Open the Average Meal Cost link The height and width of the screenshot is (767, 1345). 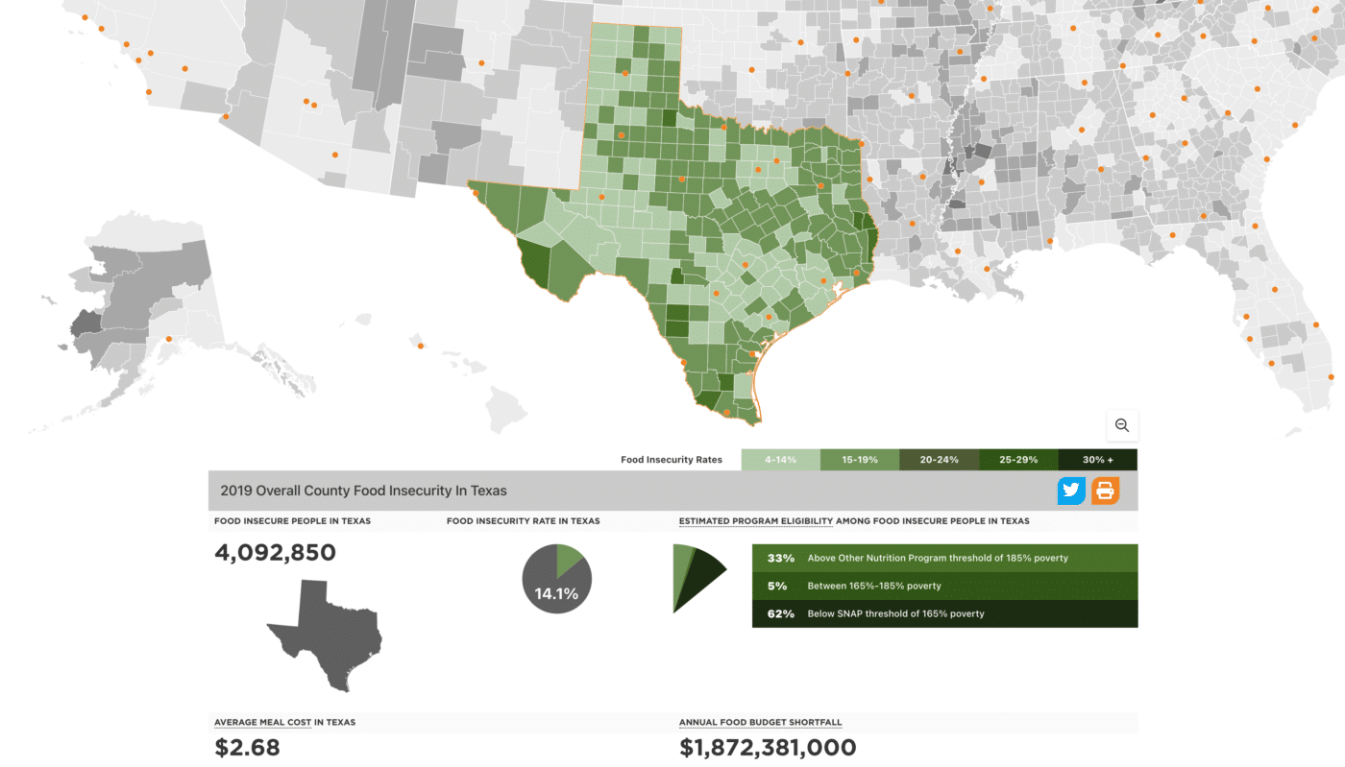[261, 720]
